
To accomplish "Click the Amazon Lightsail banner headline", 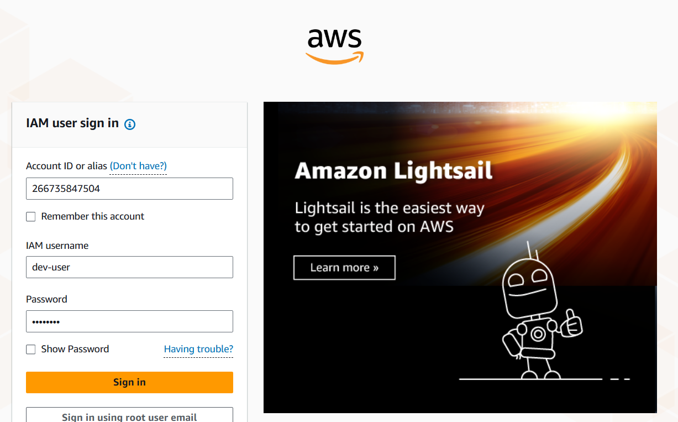I will [393, 171].
